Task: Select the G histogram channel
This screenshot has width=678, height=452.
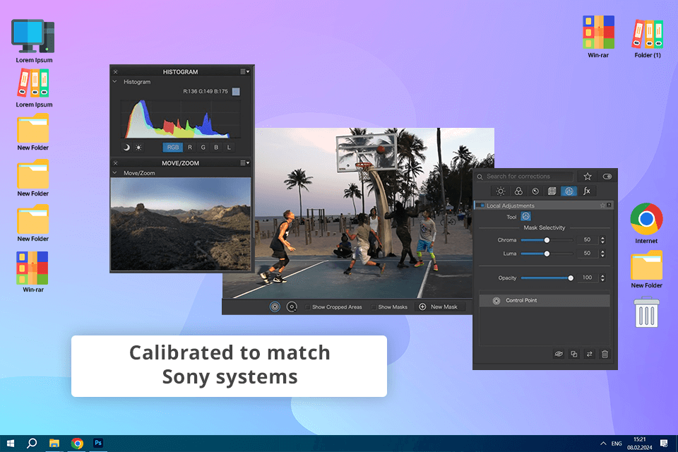Action: point(203,148)
